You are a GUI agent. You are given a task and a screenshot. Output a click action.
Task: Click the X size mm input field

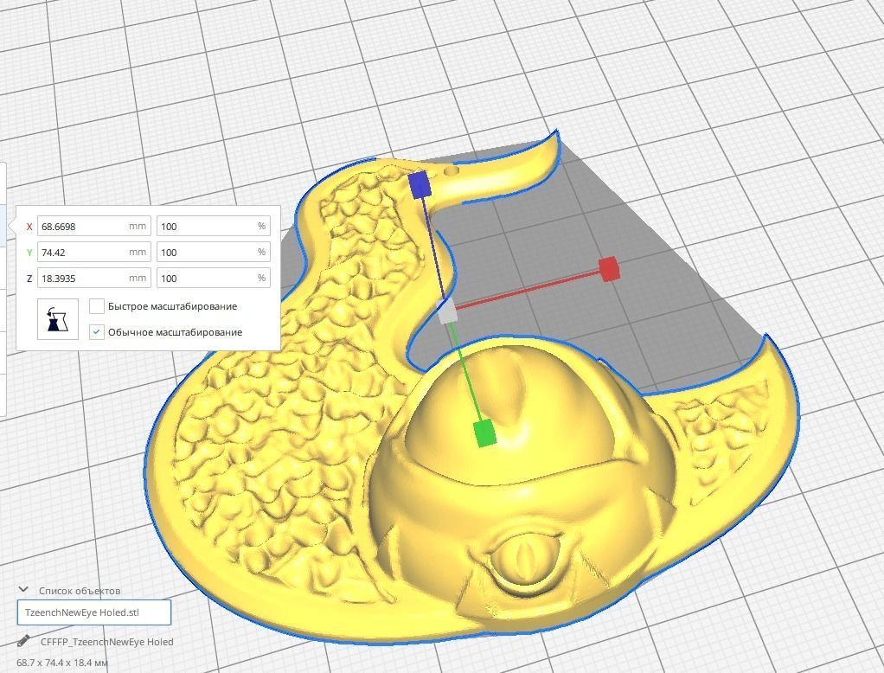point(94,226)
